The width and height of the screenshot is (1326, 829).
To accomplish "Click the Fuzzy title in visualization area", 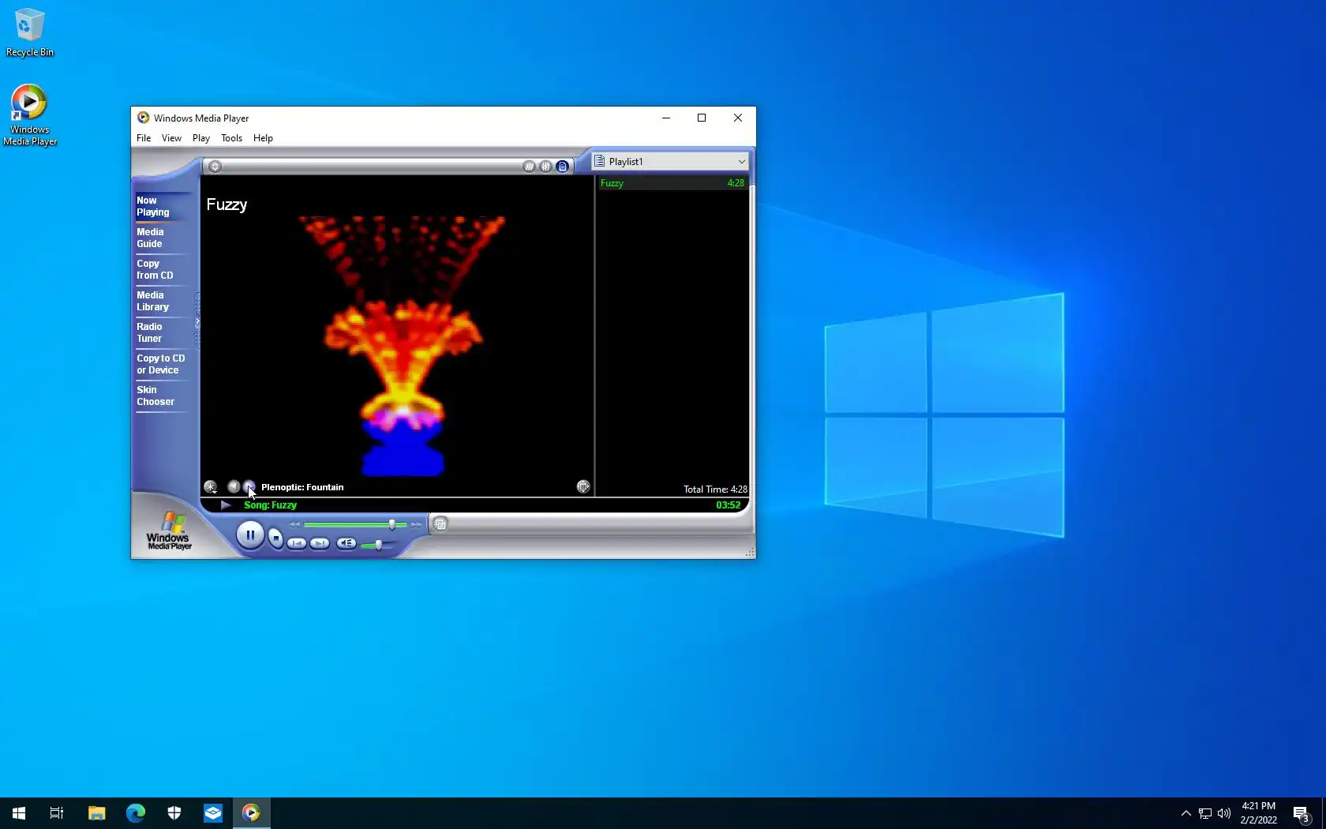I will click(x=227, y=204).
